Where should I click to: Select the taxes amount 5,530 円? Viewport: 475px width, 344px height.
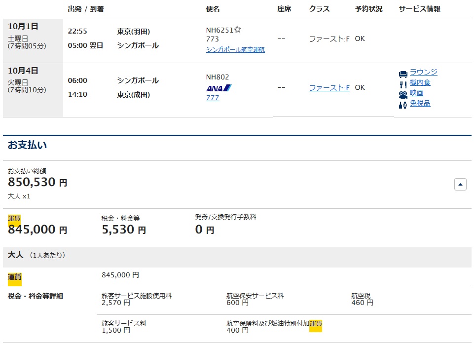124,229
